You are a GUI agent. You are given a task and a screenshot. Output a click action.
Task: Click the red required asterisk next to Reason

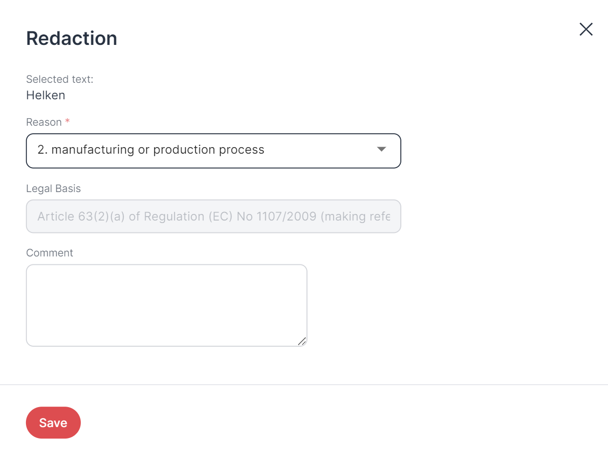point(67,121)
